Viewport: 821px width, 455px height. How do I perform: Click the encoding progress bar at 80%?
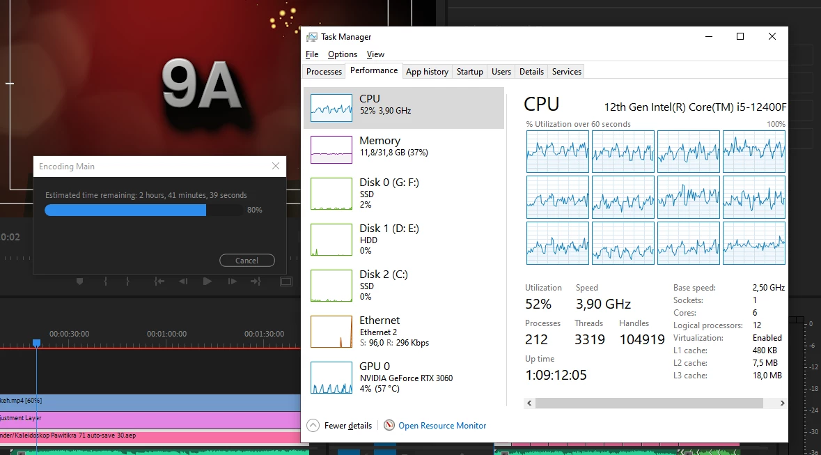[x=146, y=210]
